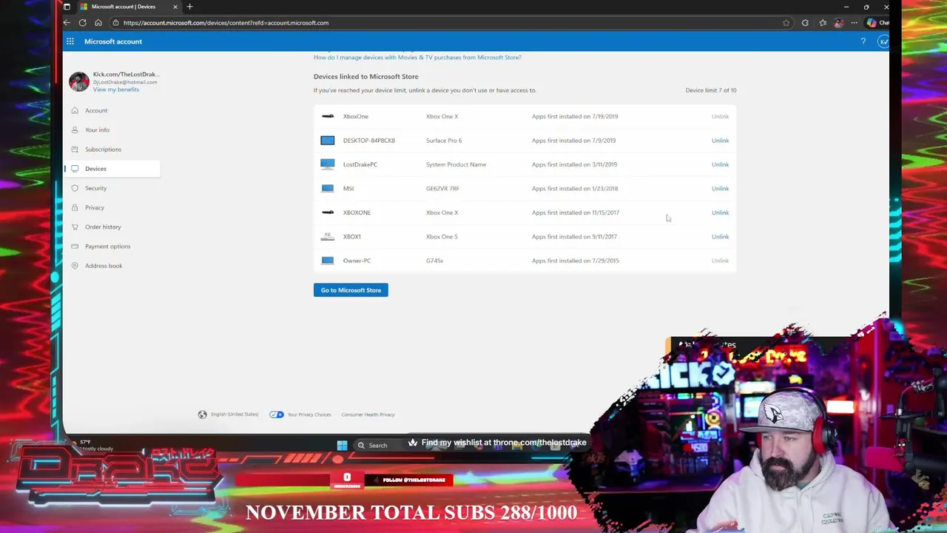This screenshot has height=533, width=947.
Task: Unlink the XBOX1 Xbox One S
Action: (720, 236)
